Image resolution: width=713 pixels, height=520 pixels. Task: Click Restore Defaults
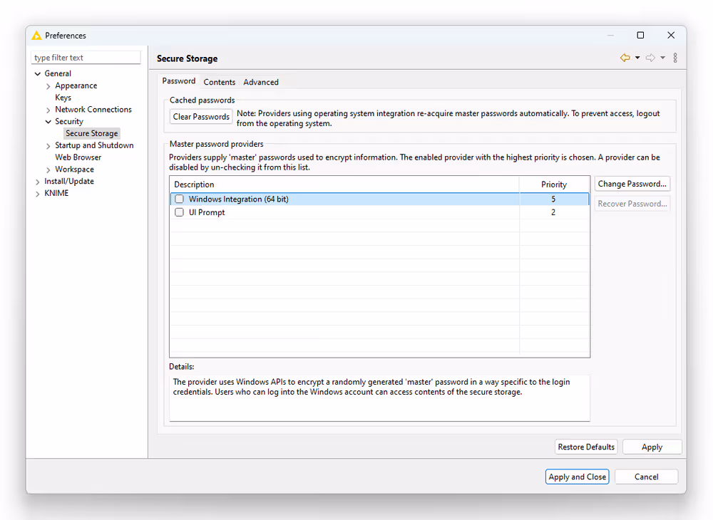(586, 447)
